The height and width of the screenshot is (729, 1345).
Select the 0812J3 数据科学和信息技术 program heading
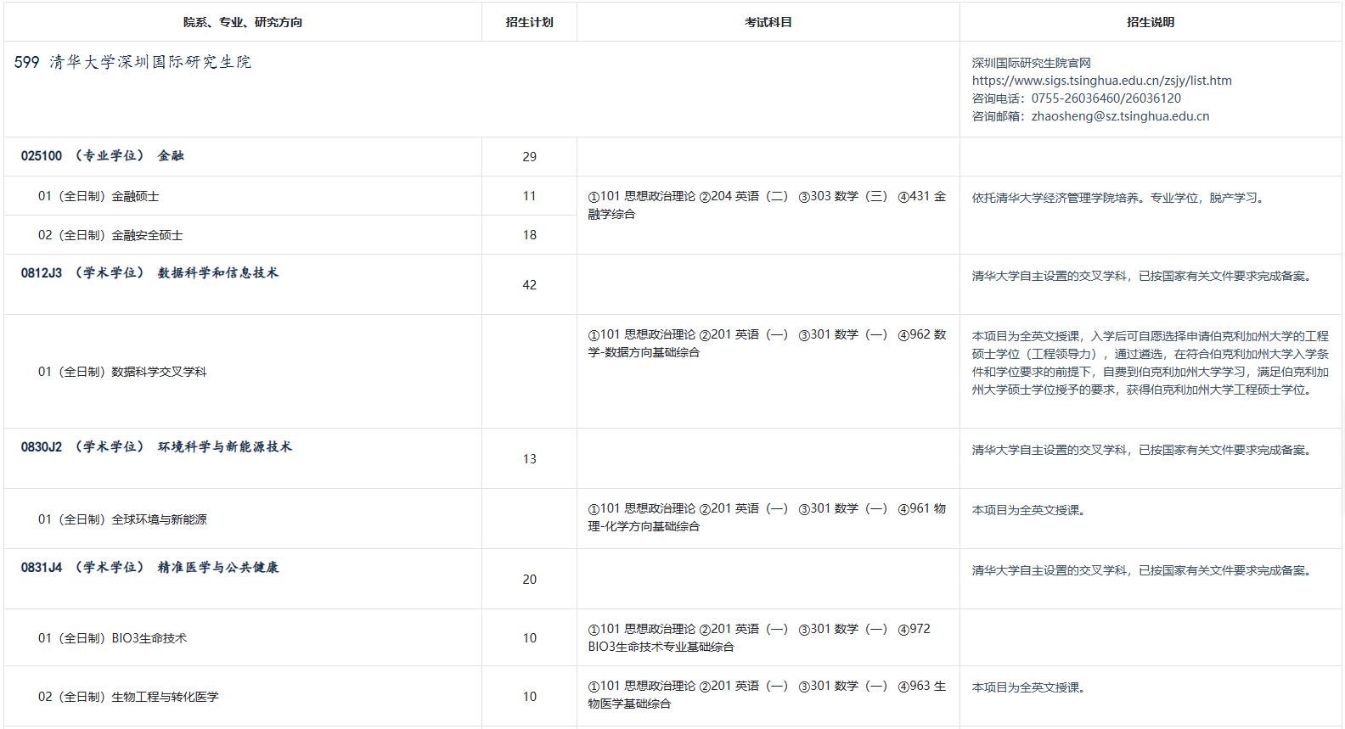149,273
